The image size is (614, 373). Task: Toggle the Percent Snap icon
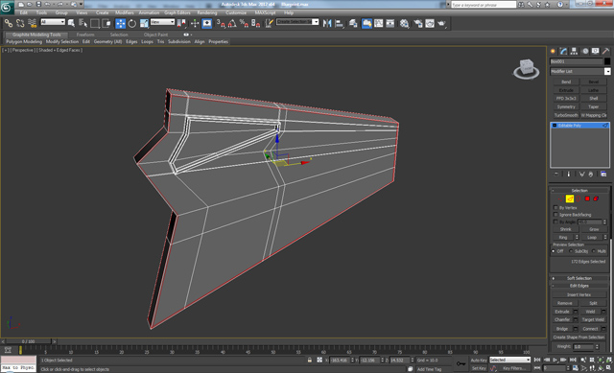(244, 23)
